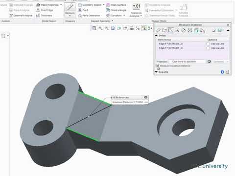235x176 pixels.
Task: Zoom in using graphics toolbar icon
Action: coord(100,28)
